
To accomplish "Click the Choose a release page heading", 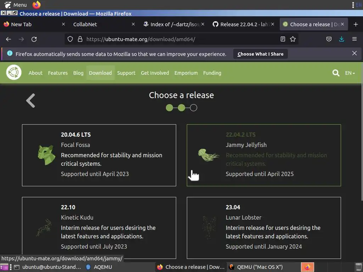I will [181, 95].
